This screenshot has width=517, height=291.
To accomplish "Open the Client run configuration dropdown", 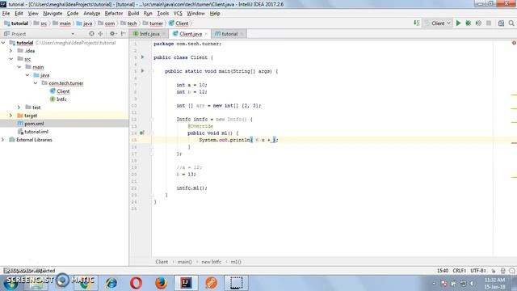I will pos(438,23).
